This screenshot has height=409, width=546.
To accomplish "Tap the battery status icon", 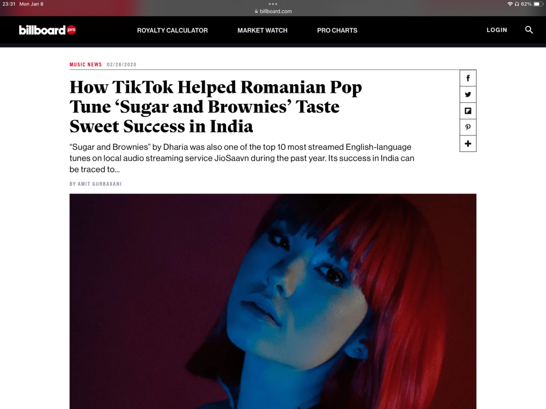I will 537,4.
